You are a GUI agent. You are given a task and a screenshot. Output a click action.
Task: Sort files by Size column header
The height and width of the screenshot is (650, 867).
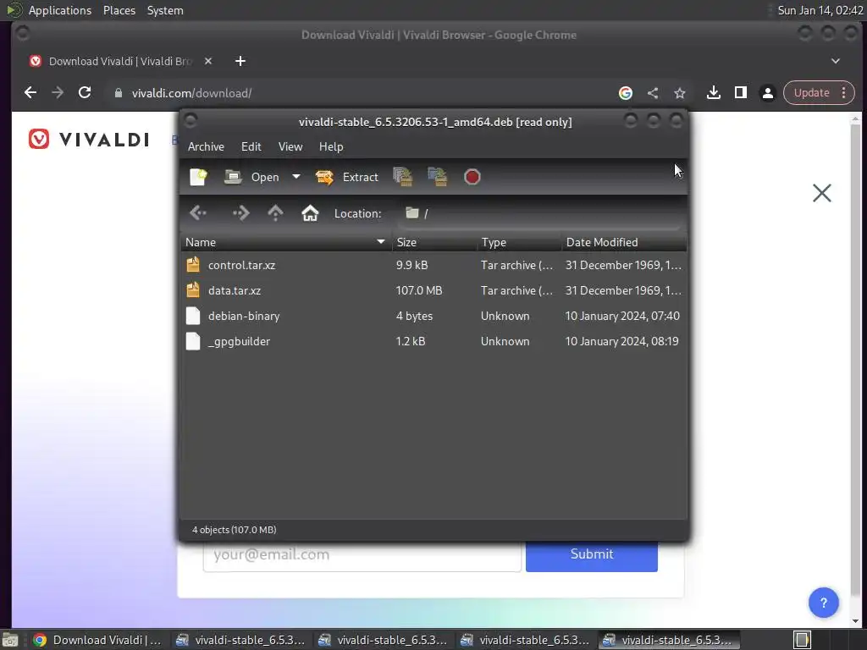(434, 242)
